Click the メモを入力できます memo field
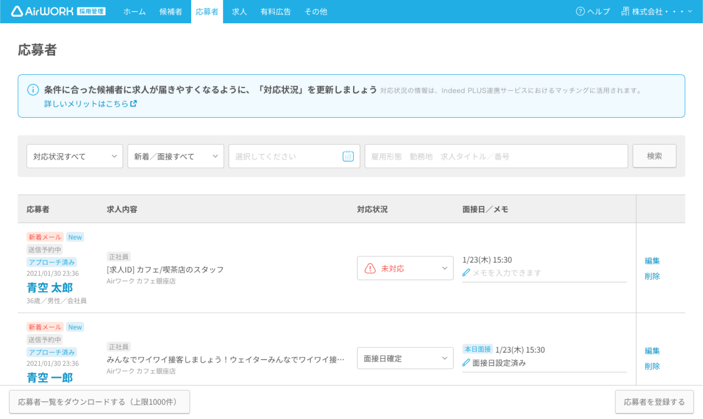This screenshot has height=419, width=703. tap(544, 273)
